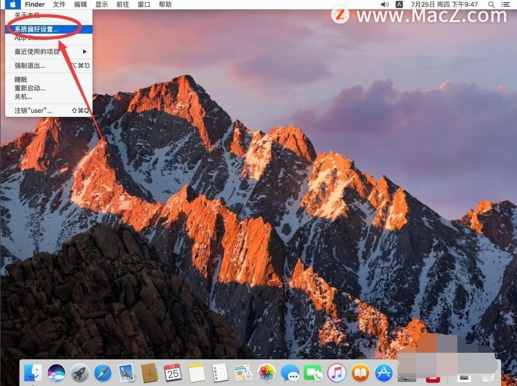Open the Mac App Store dock icon

click(x=383, y=372)
